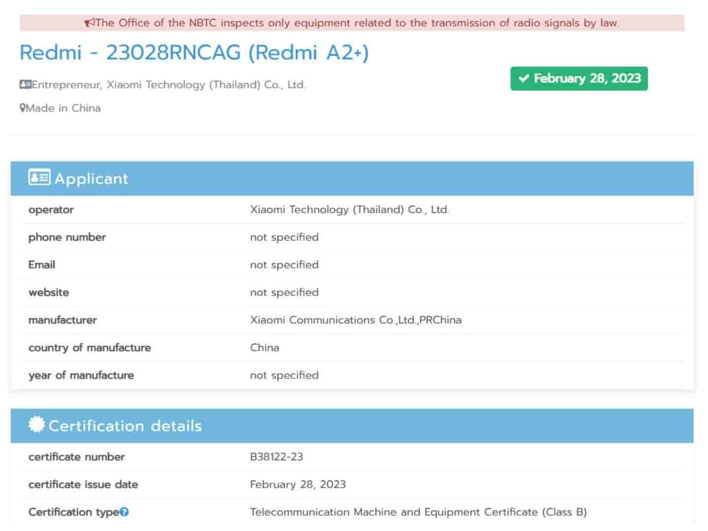Click the certificate number B38122-23
The height and width of the screenshot is (531, 708).
tap(276, 457)
